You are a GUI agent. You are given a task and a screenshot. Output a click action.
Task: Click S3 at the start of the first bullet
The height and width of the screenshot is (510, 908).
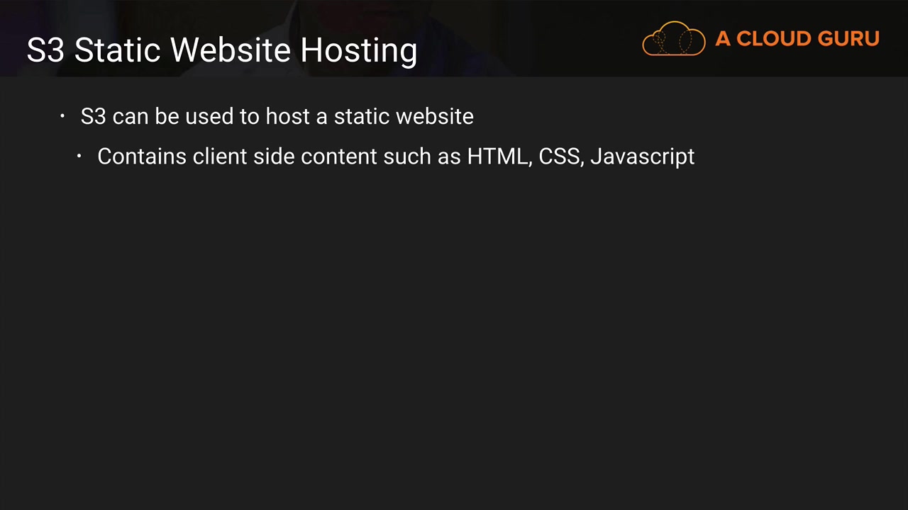94,116
